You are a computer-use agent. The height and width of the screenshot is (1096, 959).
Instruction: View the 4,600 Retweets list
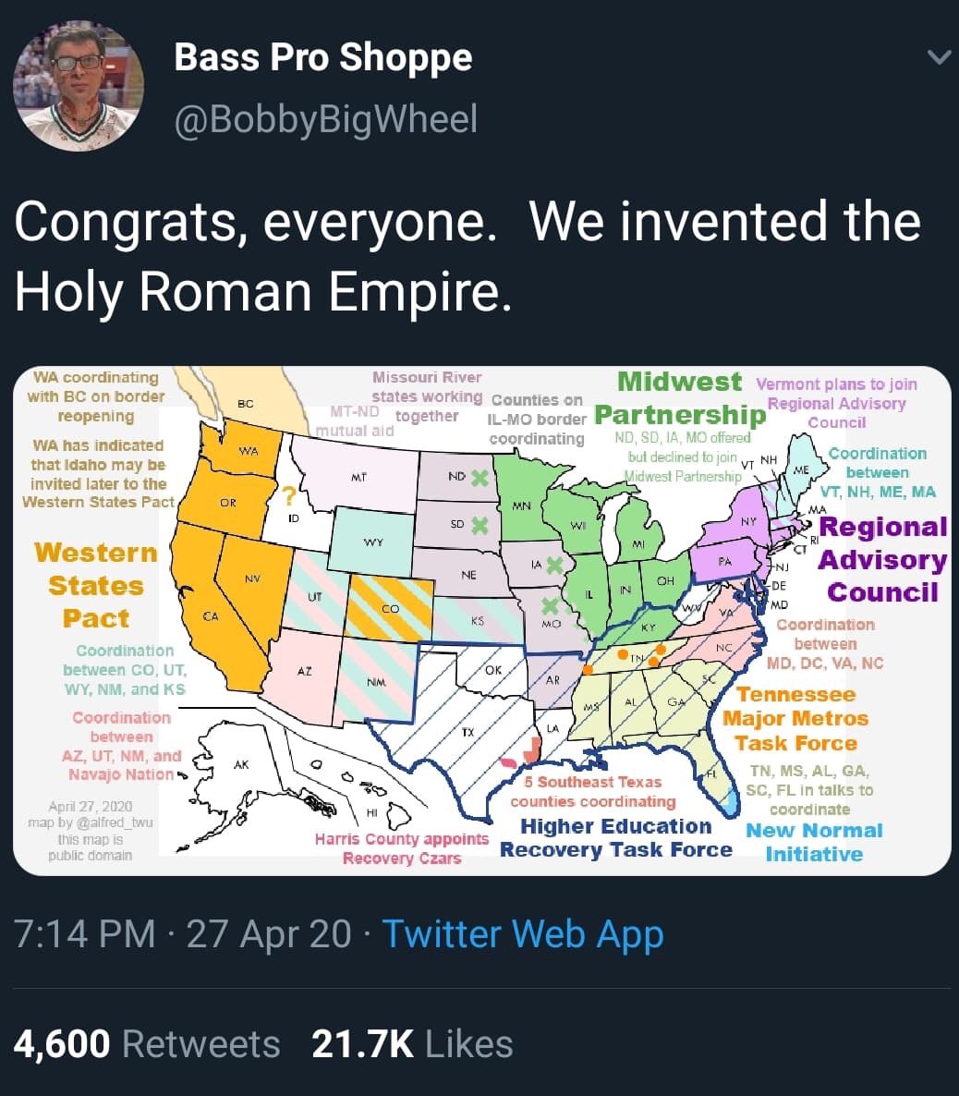pyautogui.click(x=147, y=1043)
